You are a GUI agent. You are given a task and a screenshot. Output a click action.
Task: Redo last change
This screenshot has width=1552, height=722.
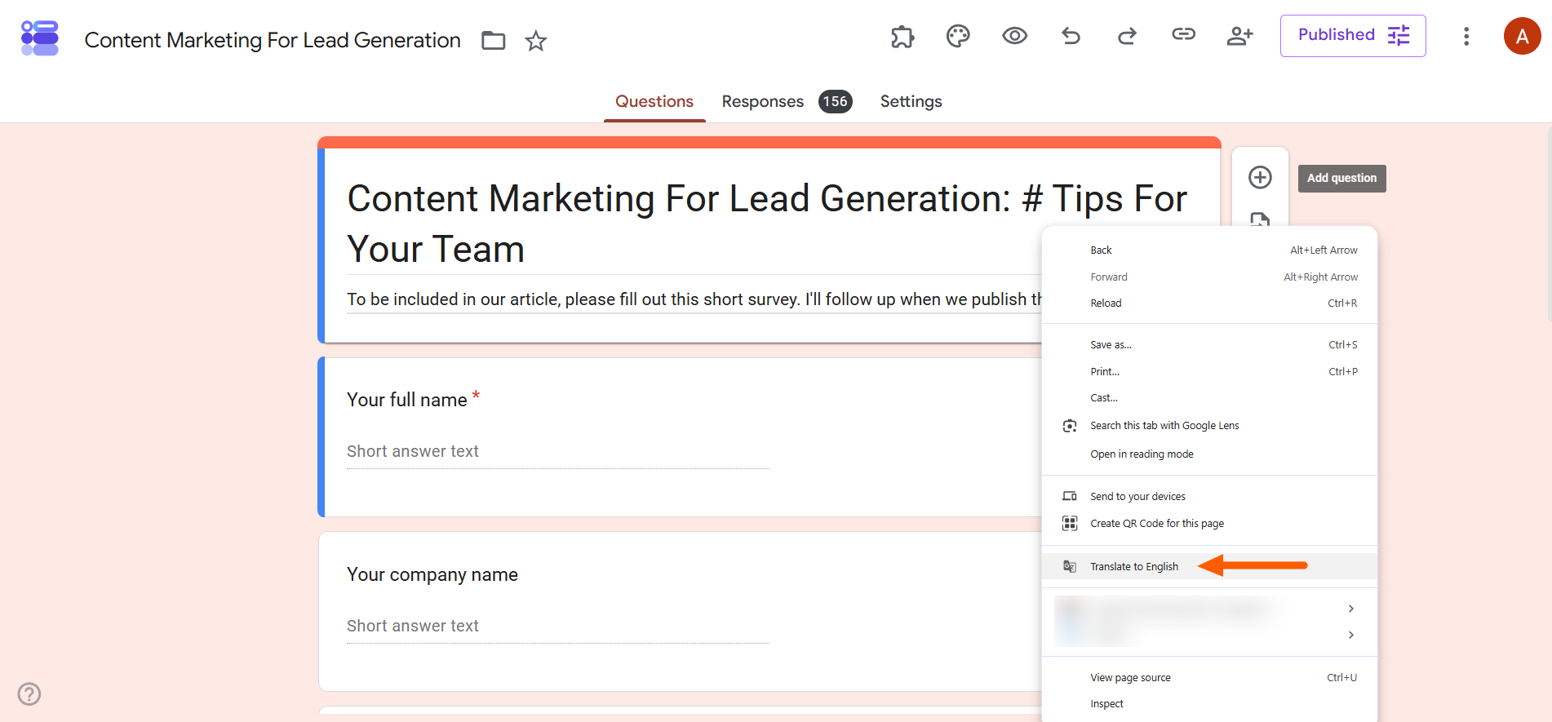tap(1127, 36)
